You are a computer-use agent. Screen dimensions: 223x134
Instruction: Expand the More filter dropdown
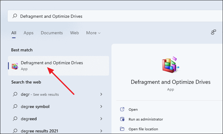click(93, 33)
